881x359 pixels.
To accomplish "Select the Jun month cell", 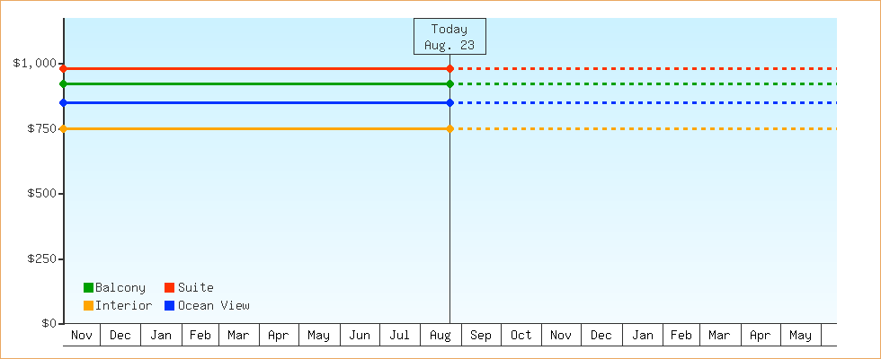I will tap(360, 335).
